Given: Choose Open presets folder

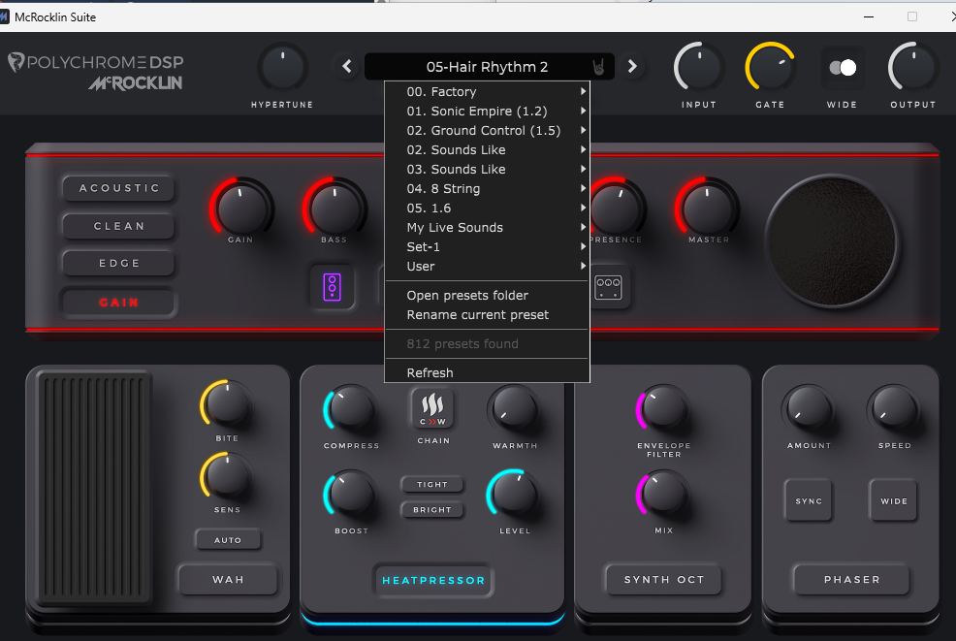Looking at the screenshot, I should click(x=487, y=295).
